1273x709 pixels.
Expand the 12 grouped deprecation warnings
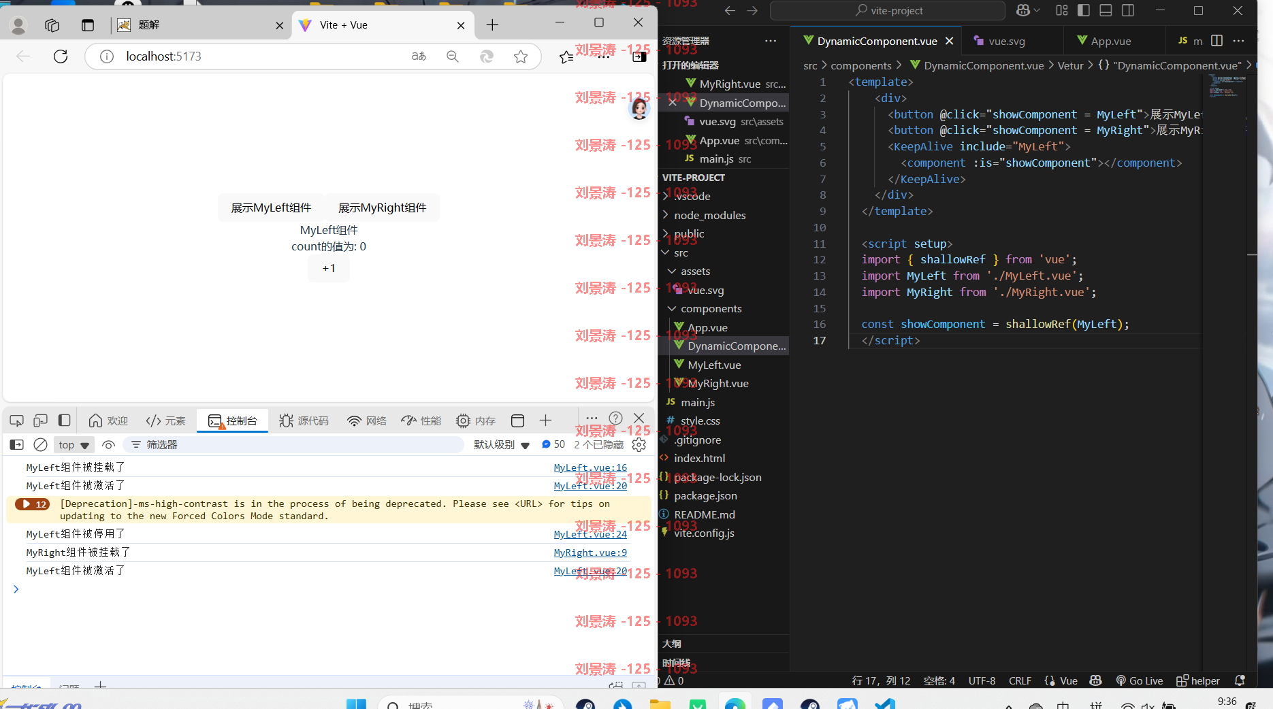pyautogui.click(x=32, y=504)
